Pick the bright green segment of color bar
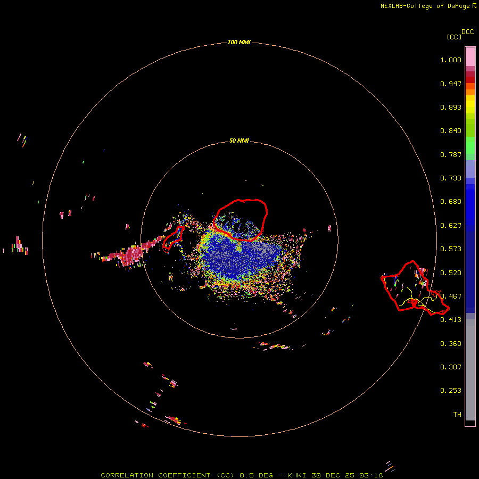This screenshot has height=479, width=479. click(x=470, y=145)
